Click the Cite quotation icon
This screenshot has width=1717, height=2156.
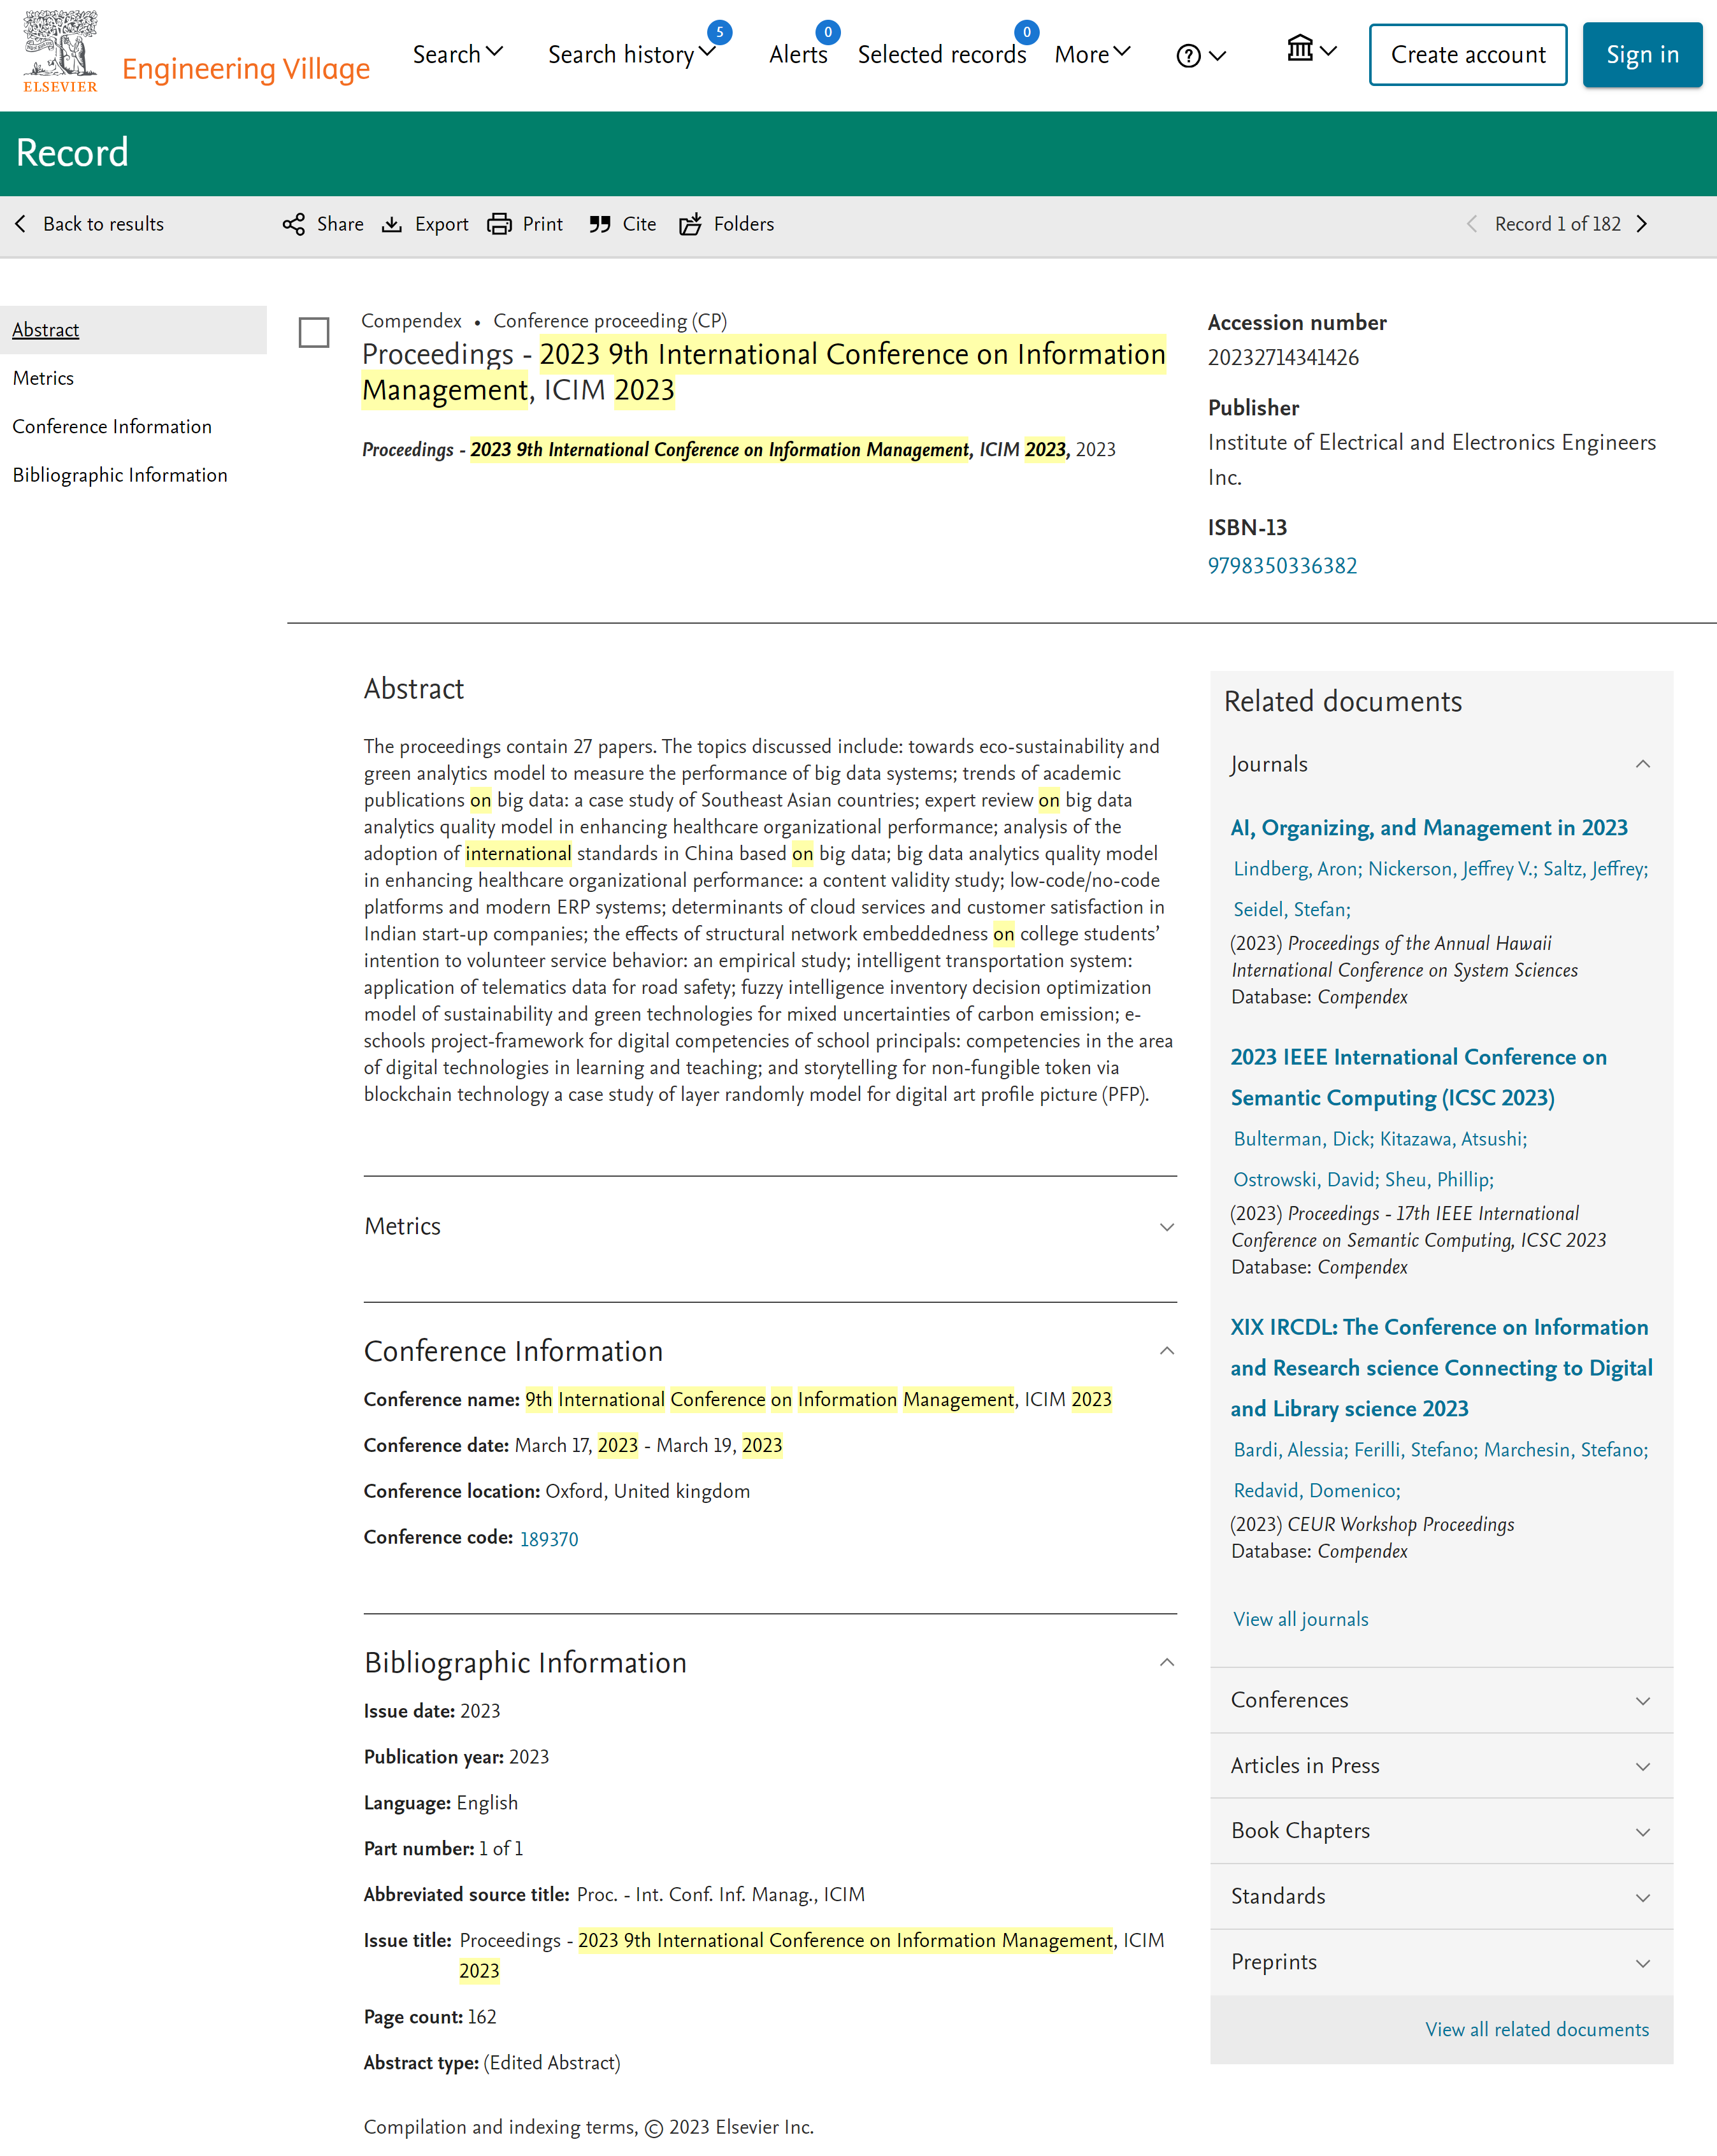coord(599,225)
